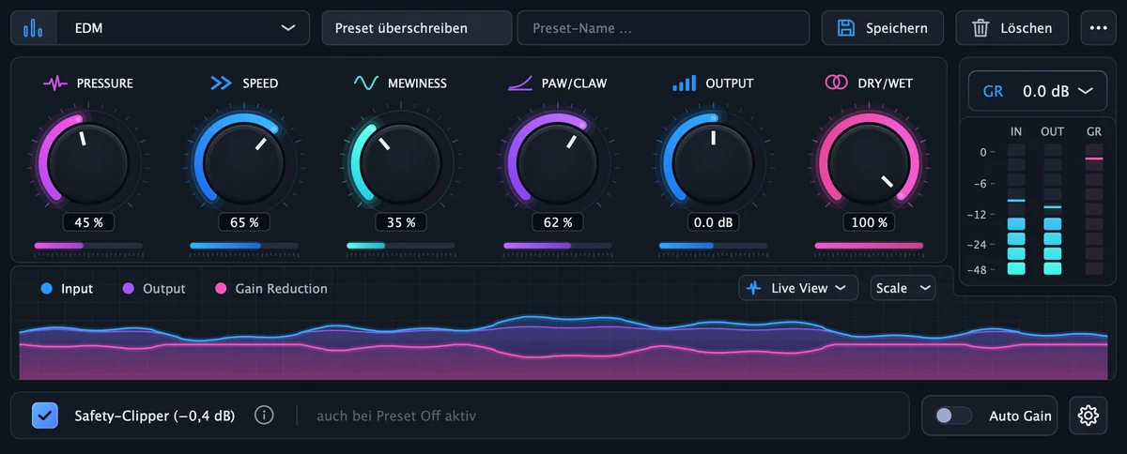The height and width of the screenshot is (454, 1127).
Task: Click the DRY/WET knob
Action: coord(870,161)
